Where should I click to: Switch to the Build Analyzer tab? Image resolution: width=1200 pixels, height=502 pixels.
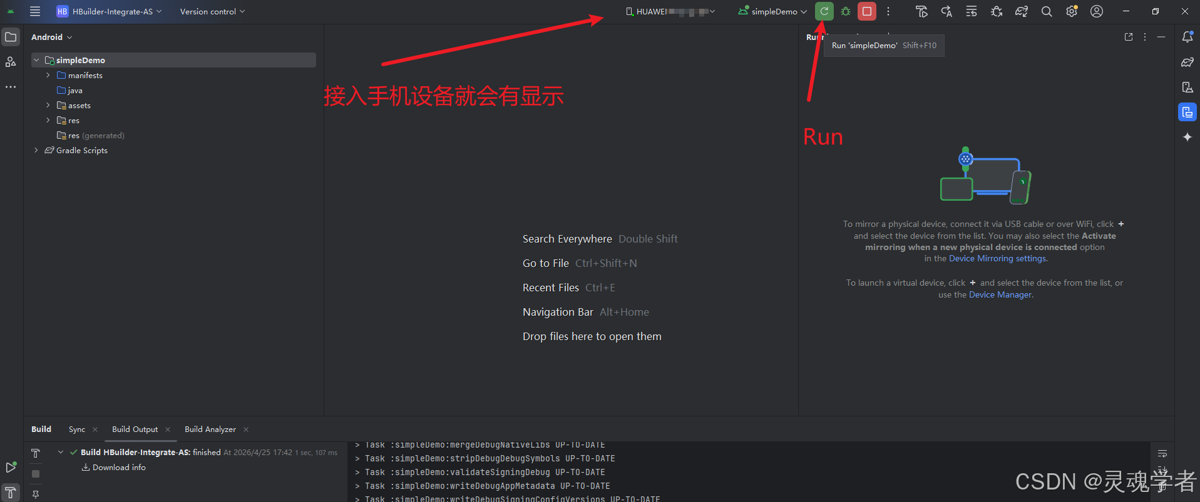point(210,429)
